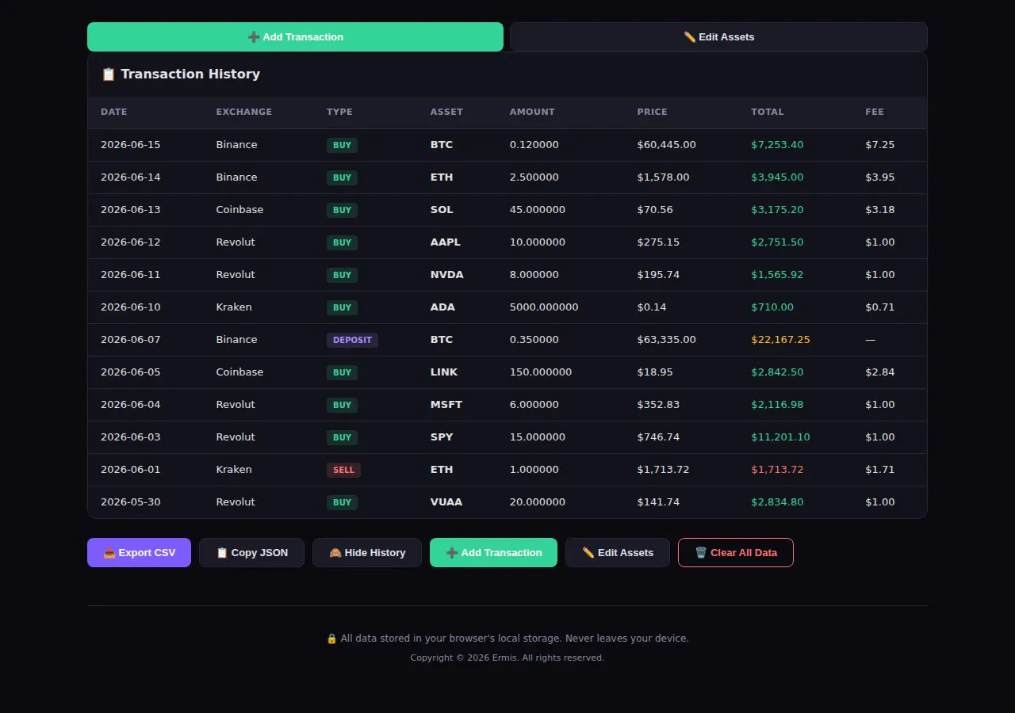The image size is (1015, 713).
Task: Click the Copy JSON button
Action: 251,552
